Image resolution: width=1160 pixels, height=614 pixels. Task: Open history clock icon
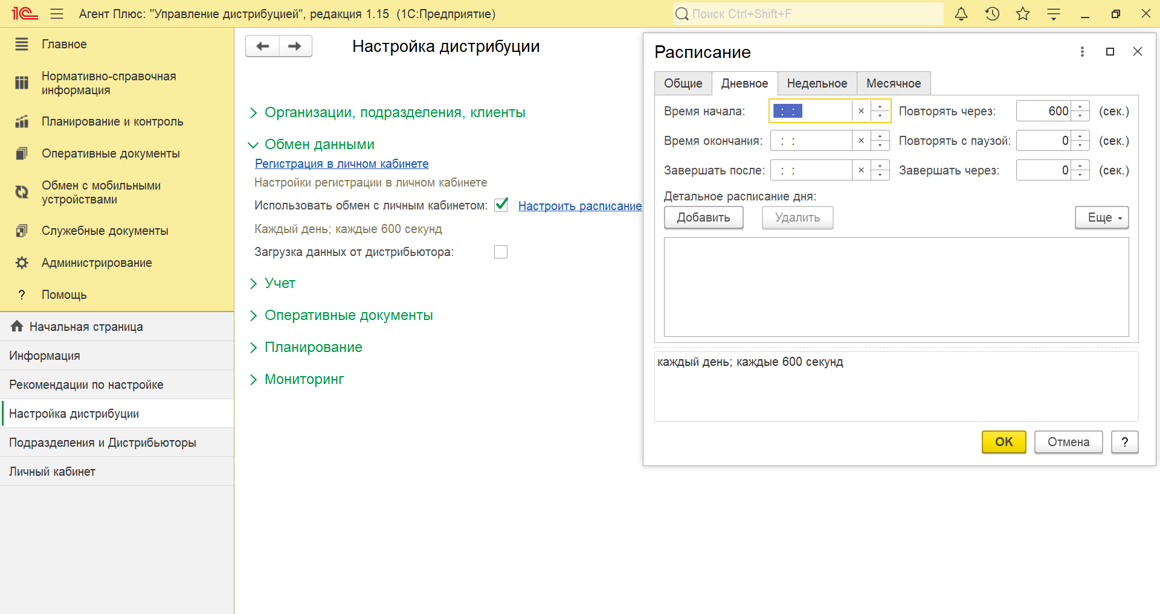(x=992, y=13)
